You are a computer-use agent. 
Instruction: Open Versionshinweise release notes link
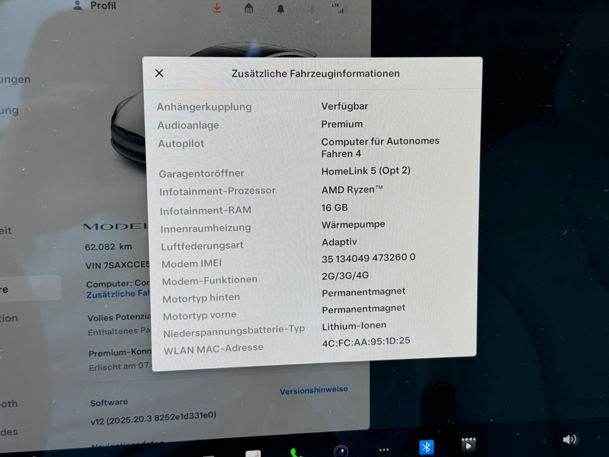[x=314, y=390]
